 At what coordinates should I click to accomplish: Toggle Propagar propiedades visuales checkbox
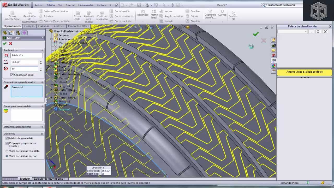tap(7, 143)
